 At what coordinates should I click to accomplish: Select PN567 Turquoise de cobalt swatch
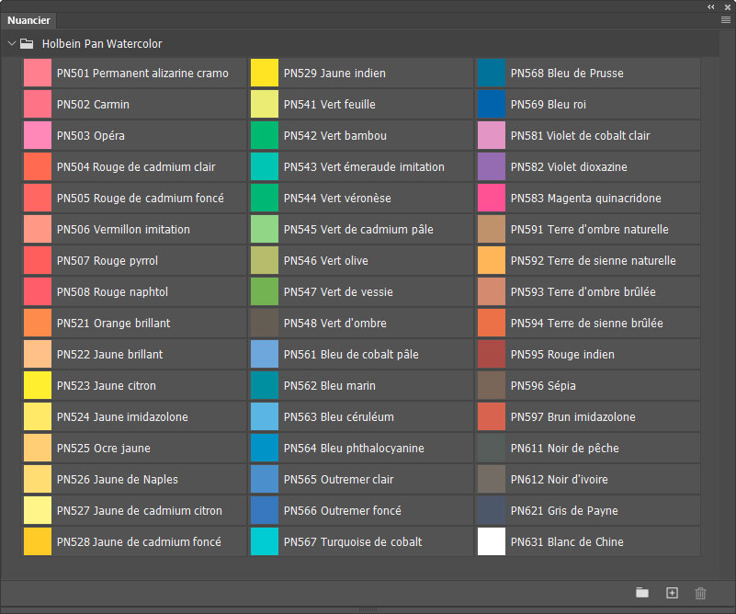[x=265, y=542]
